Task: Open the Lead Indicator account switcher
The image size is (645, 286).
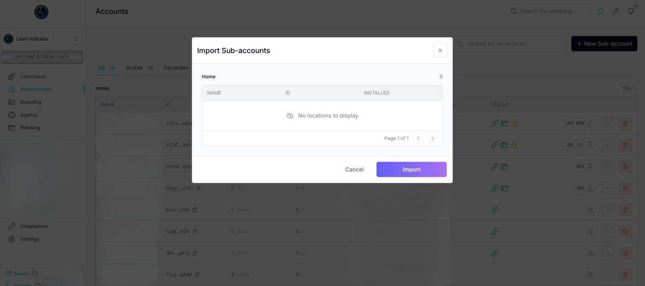Action: pos(41,39)
